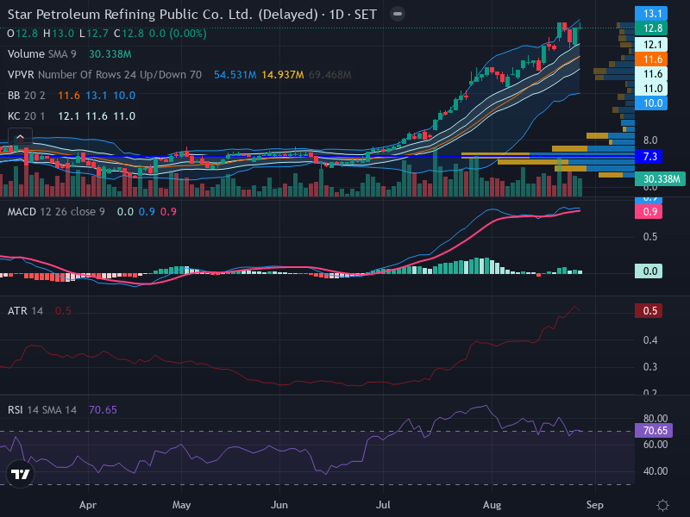Select the RSI 14 SMA 14 legend
The image size is (690, 517).
pos(41,410)
